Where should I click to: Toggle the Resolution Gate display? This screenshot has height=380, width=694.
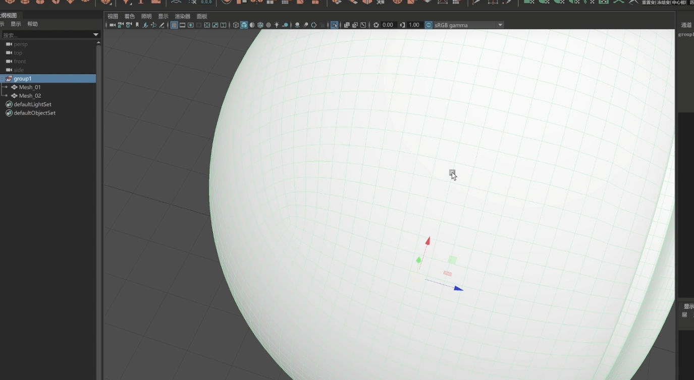tap(190, 25)
